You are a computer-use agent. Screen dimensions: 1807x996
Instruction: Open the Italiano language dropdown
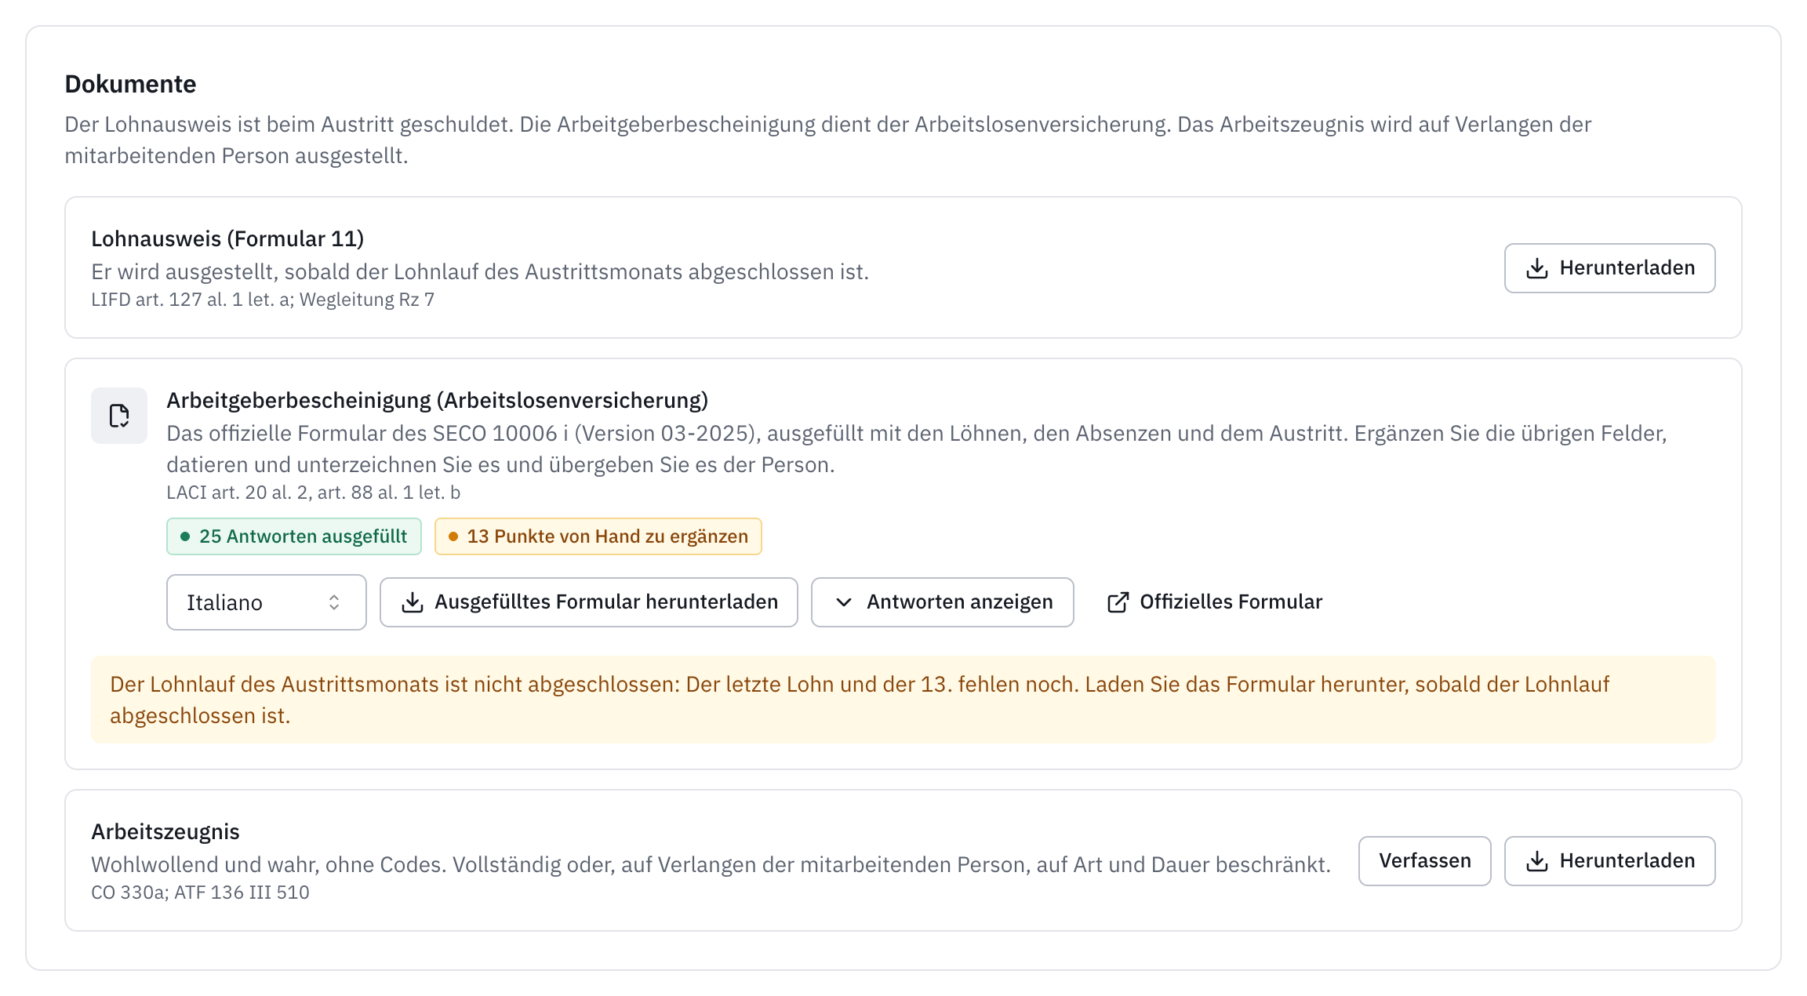[x=267, y=602]
